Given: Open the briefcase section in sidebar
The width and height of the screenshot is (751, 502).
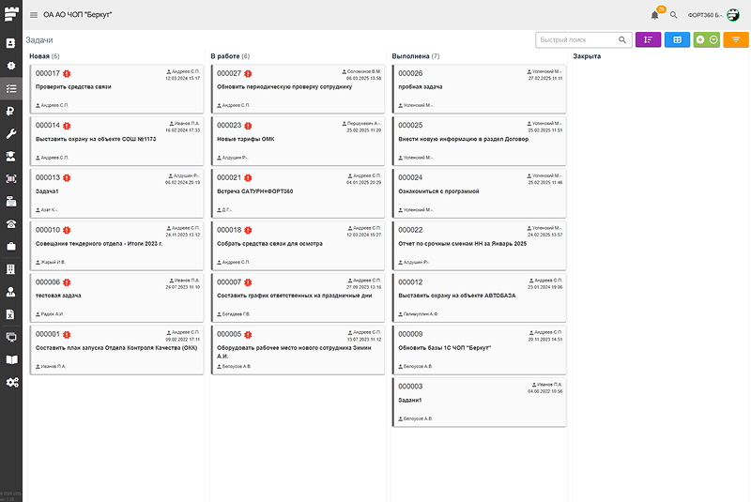Looking at the screenshot, I should click(11, 246).
